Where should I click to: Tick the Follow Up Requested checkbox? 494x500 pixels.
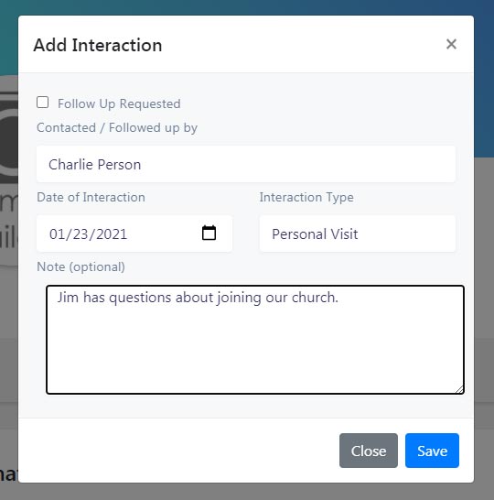43,103
